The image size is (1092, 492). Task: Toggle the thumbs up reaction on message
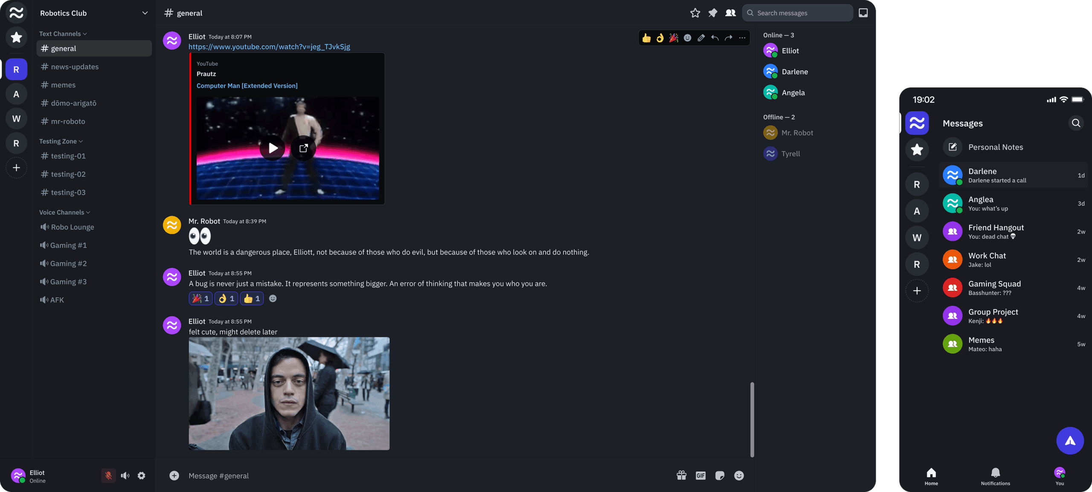click(x=252, y=299)
